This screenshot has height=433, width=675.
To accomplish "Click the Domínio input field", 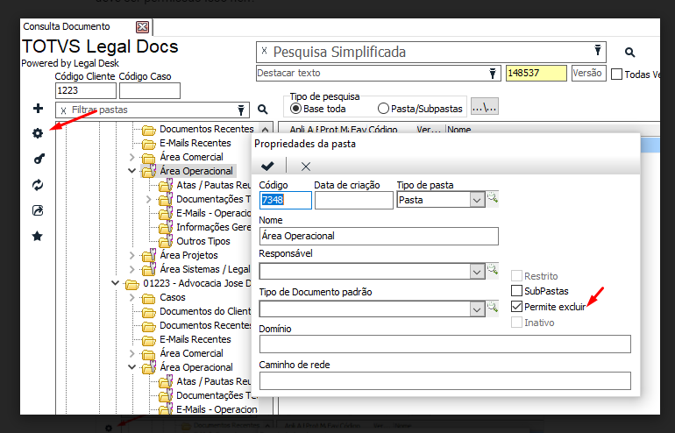I will click(445, 344).
